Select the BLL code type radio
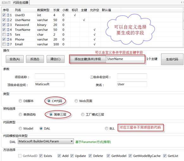184x161 pixels. (x=107, y=128)
